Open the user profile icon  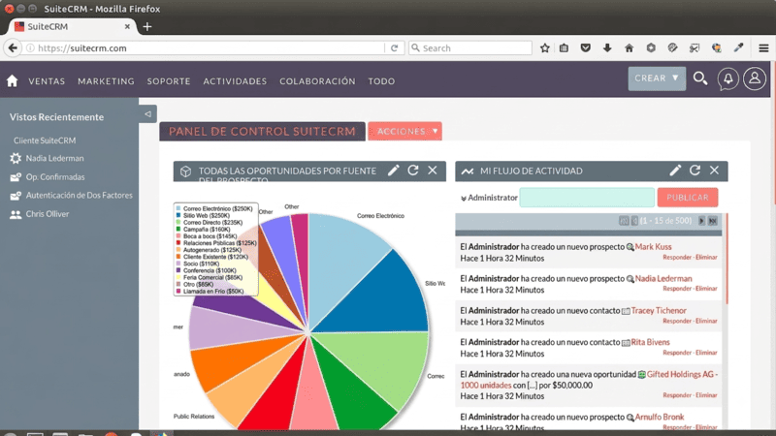[x=755, y=78]
